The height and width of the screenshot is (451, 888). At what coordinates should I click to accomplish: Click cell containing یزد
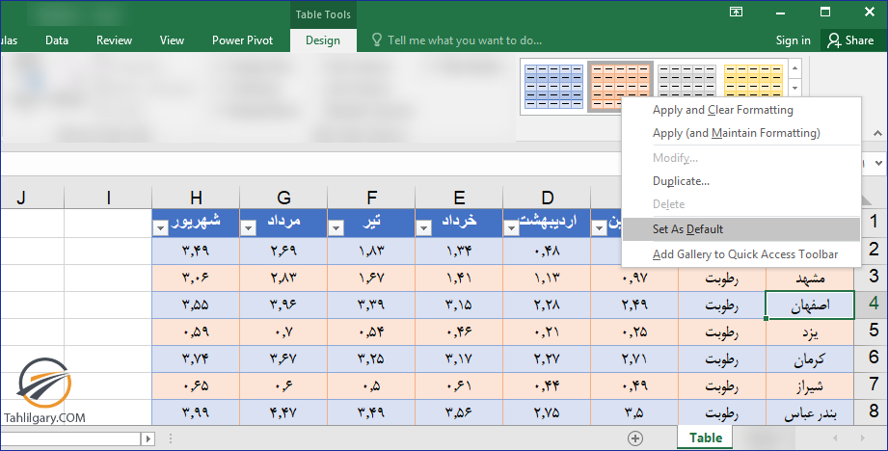coord(810,332)
